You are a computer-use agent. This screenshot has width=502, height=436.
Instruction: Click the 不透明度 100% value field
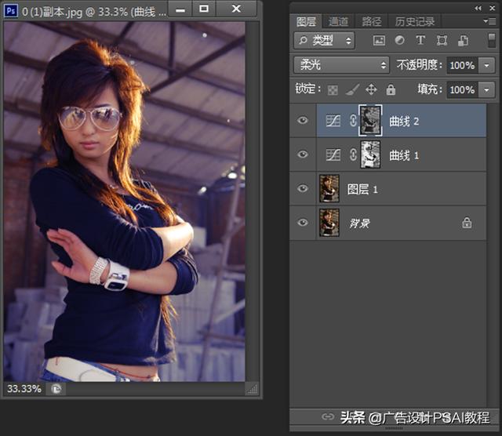pos(462,66)
